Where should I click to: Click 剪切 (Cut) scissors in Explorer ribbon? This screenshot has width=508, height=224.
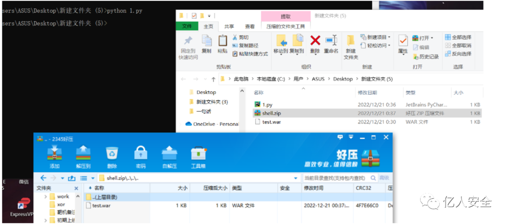[x=240, y=37]
